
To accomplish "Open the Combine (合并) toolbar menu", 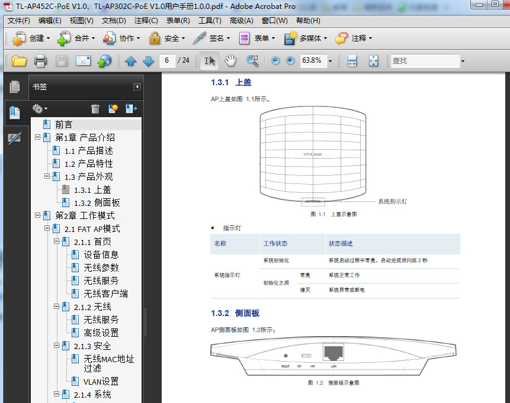I will coord(76,38).
